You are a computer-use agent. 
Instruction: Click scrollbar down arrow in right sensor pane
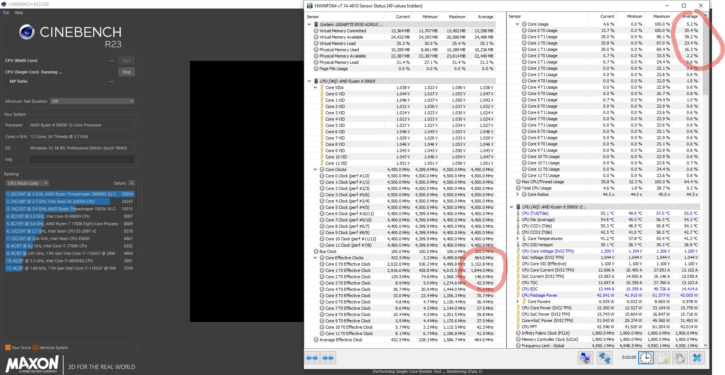tap(705, 345)
